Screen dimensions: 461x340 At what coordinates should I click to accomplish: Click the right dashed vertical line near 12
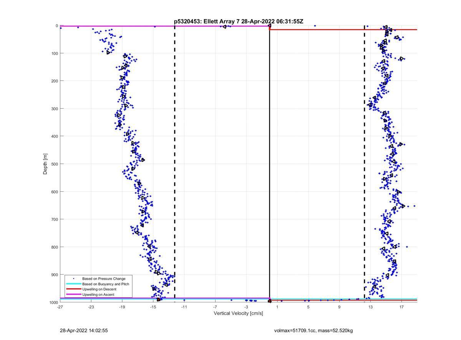pos(365,164)
